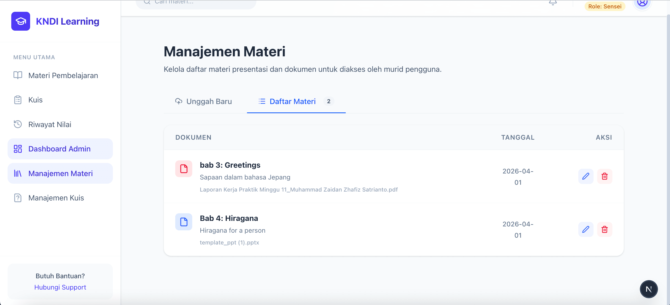Click the TANGGAL column header
Image resolution: width=670 pixels, height=305 pixels.
[x=518, y=137]
